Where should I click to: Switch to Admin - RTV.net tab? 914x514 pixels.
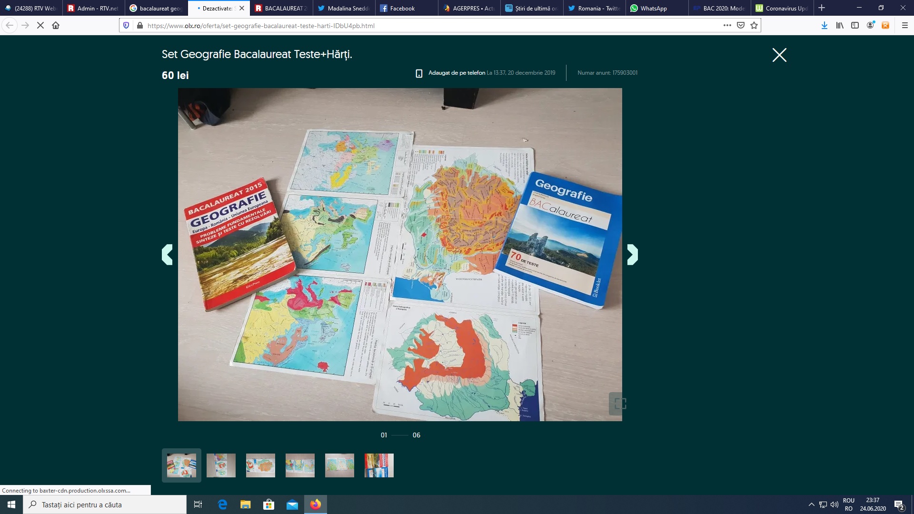pyautogui.click(x=94, y=9)
